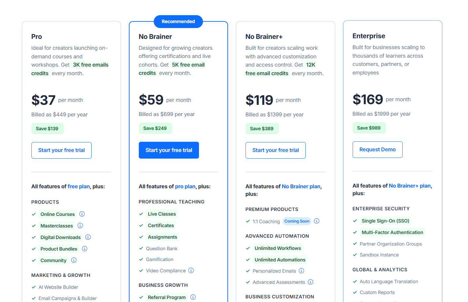This screenshot has width=468, height=302.
Task: Click the 'No Brainer+ plan' link
Action: [x=409, y=186]
